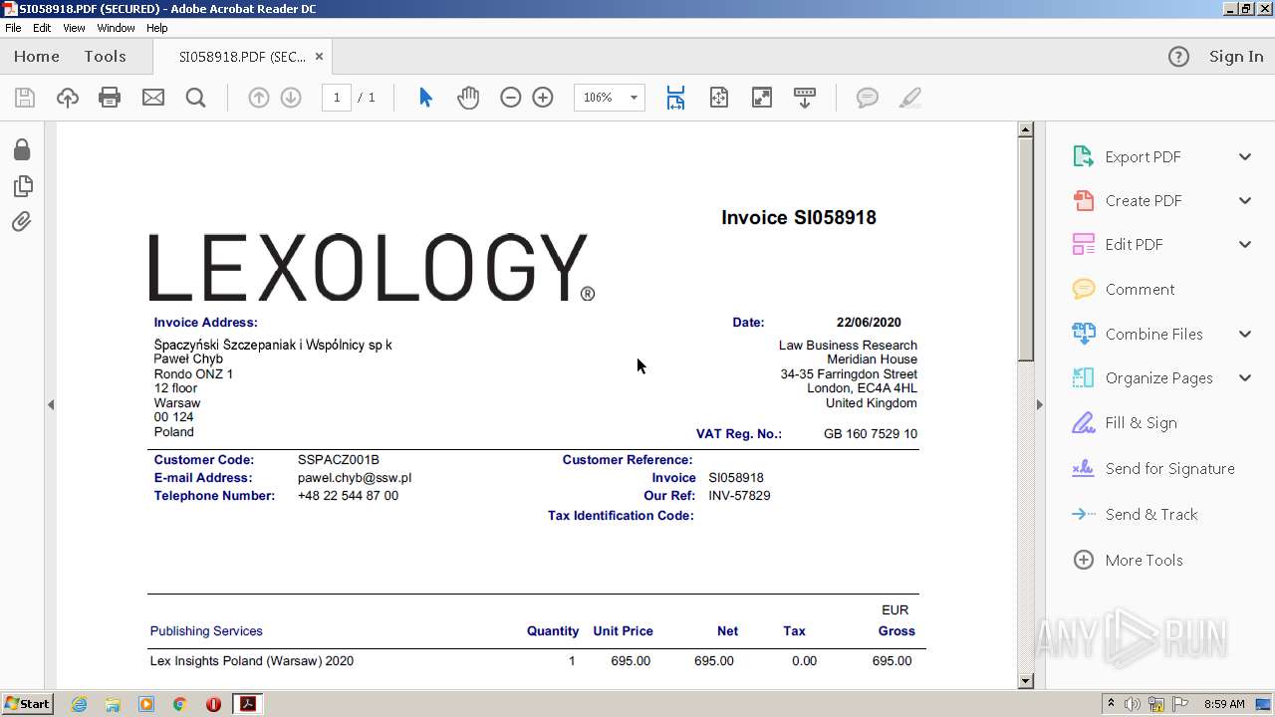Choose the Selection arrow tool

tap(426, 97)
